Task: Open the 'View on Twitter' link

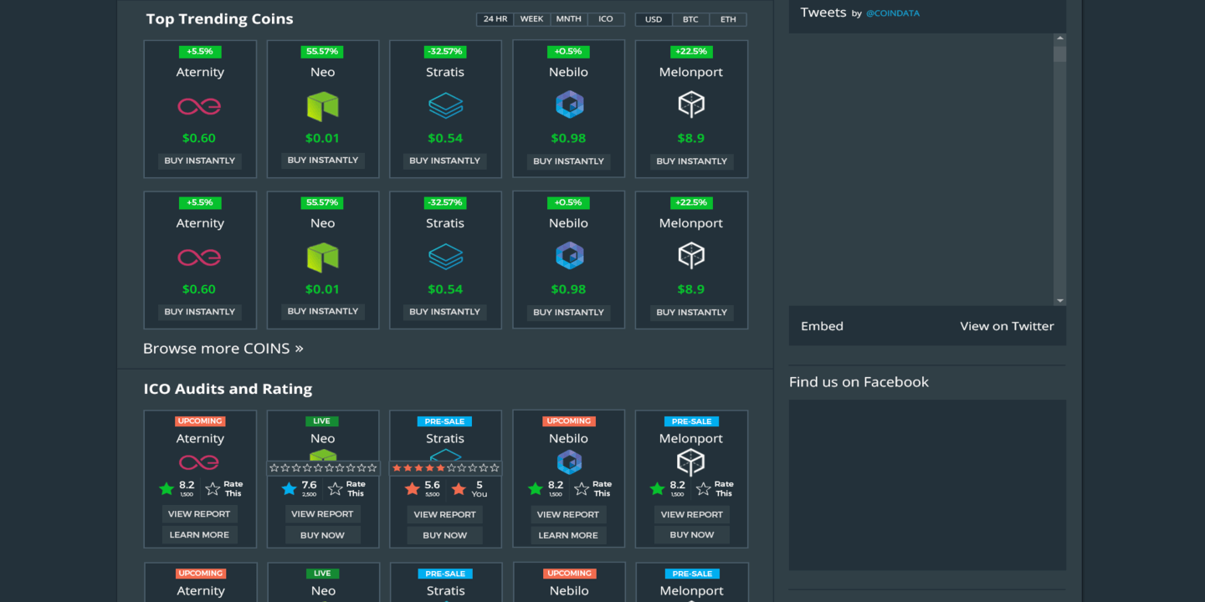Action: click(1007, 326)
